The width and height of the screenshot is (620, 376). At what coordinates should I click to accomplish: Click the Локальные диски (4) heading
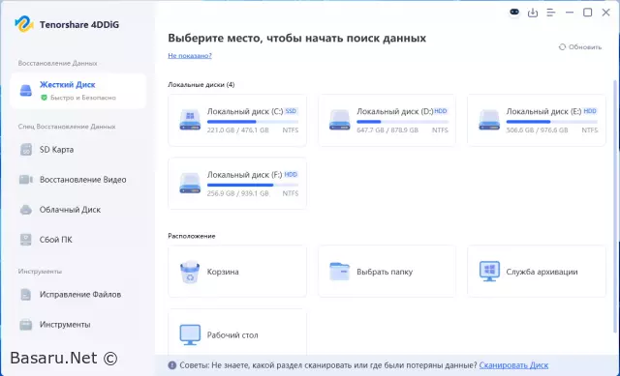[x=201, y=84]
